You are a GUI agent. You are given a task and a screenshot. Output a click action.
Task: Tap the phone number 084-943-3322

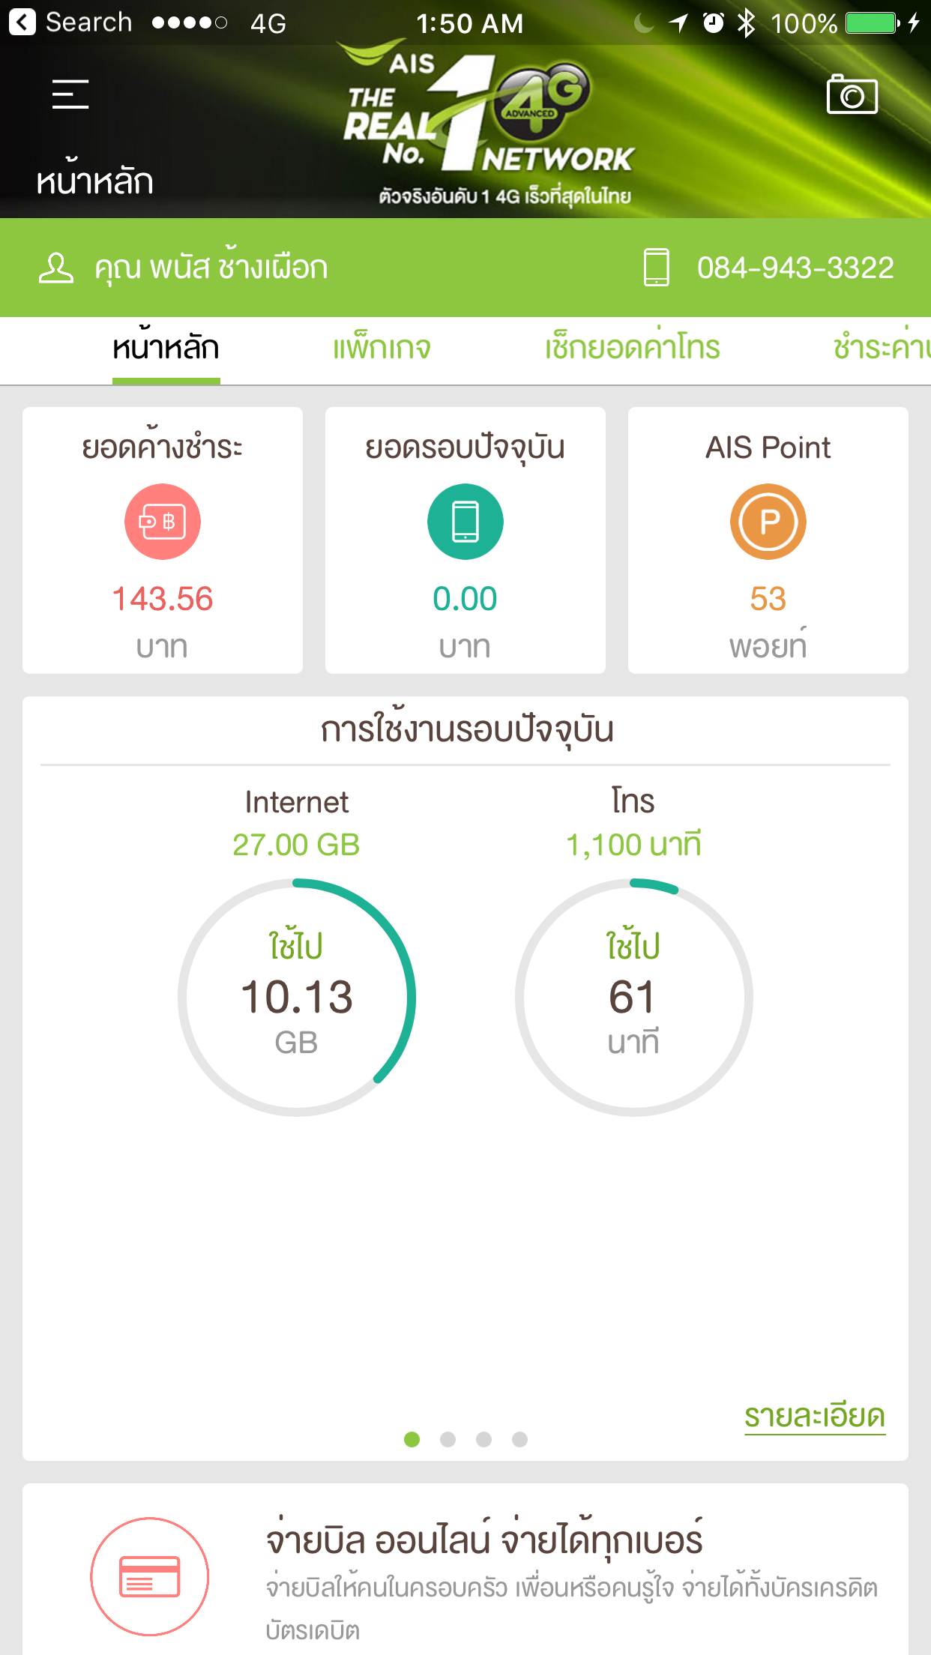795,268
